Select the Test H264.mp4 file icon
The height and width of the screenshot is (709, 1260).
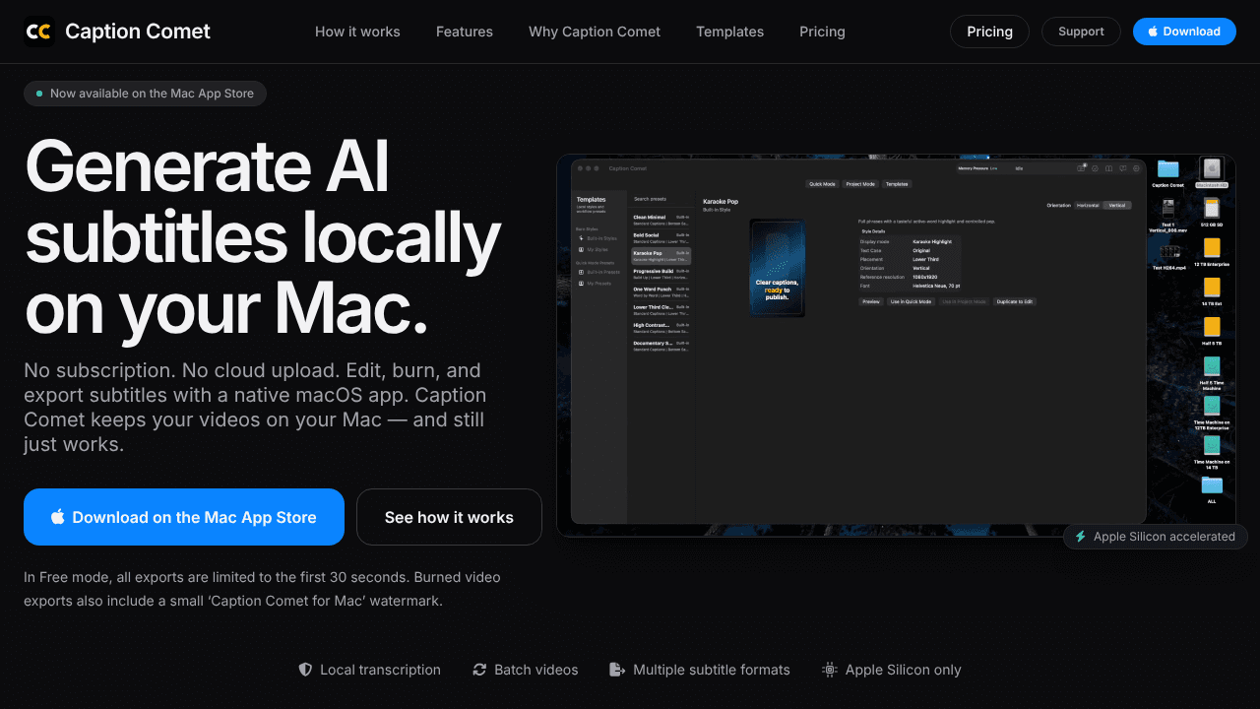click(x=1170, y=251)
